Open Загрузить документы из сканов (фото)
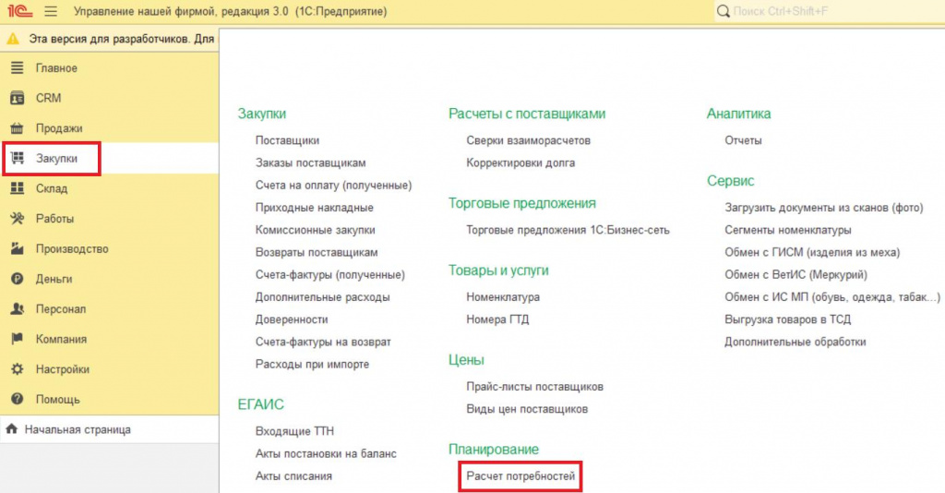Screen dimensions: 945x493 (824, 208)
